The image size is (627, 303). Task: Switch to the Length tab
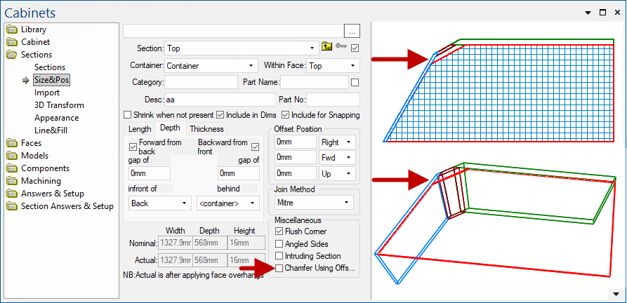click(x=139, y=129)
